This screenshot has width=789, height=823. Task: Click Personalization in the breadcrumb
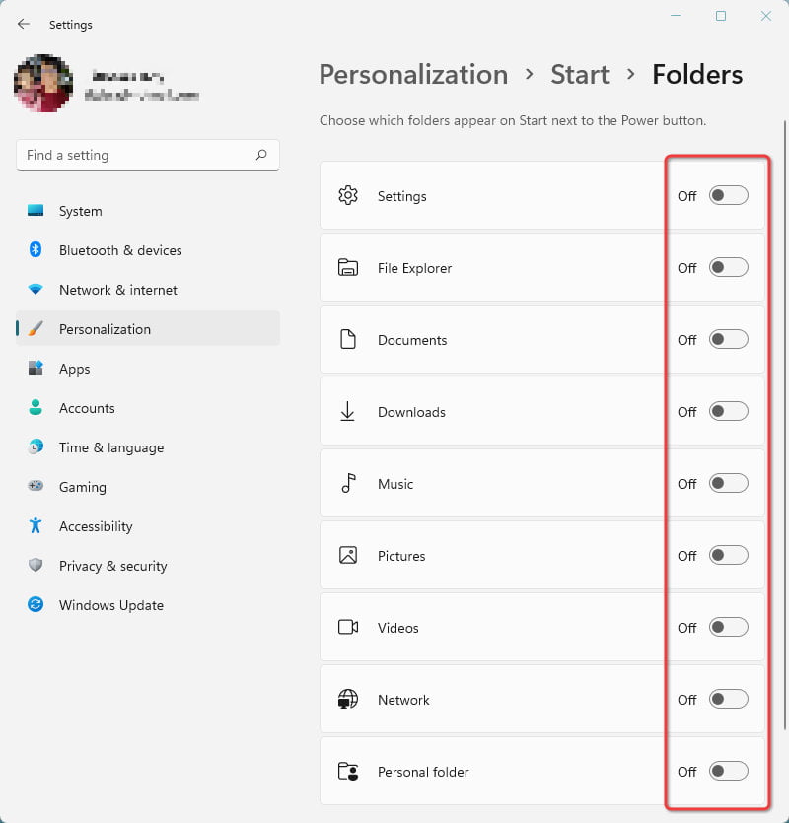pos(413,75)
